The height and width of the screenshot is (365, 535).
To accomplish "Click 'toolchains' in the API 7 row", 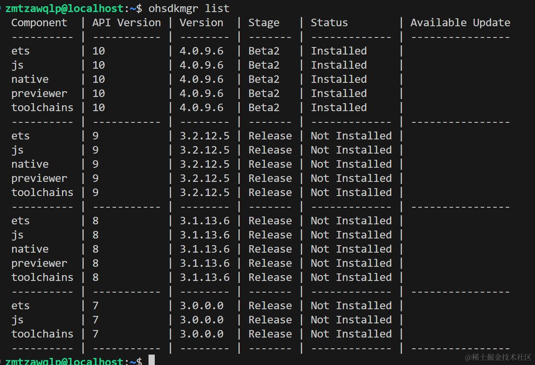I will click(x=42, y=334).
